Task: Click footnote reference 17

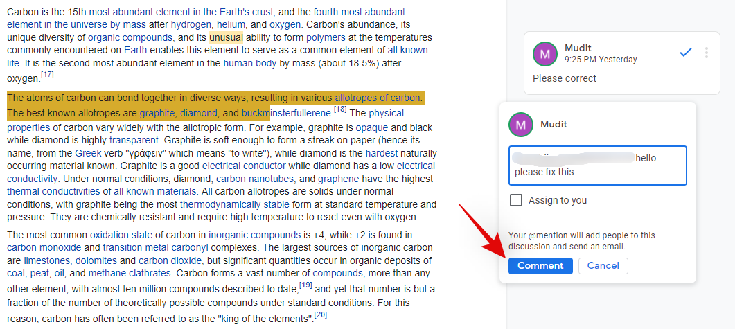Action: [47, 75]
